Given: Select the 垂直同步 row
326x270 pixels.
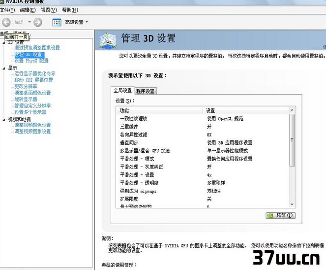Looking at the screenshot, I should coord(203,143).
